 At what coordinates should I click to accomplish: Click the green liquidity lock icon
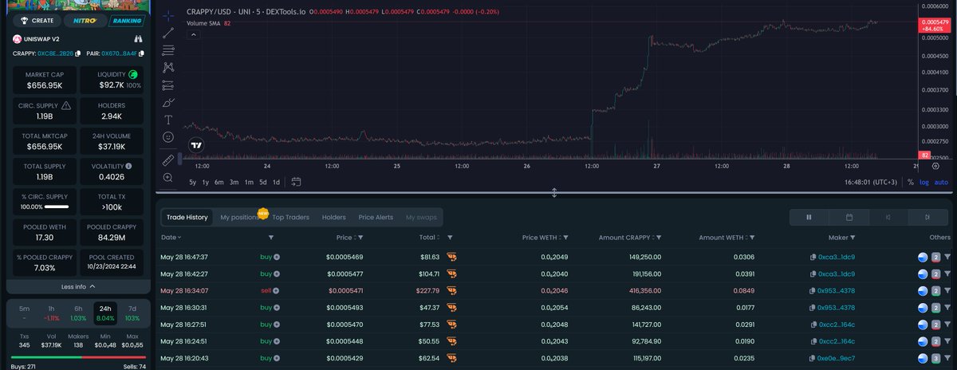132,74
